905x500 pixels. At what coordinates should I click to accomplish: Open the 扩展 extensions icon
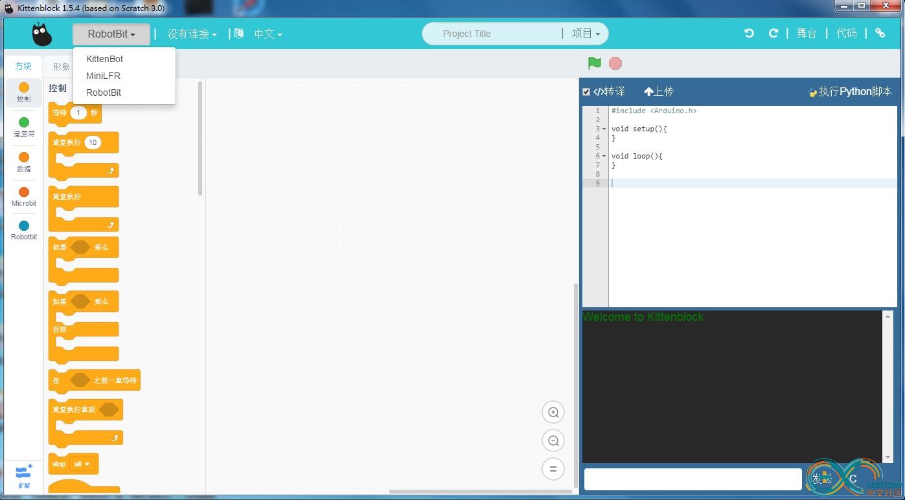tap(24, 476)
